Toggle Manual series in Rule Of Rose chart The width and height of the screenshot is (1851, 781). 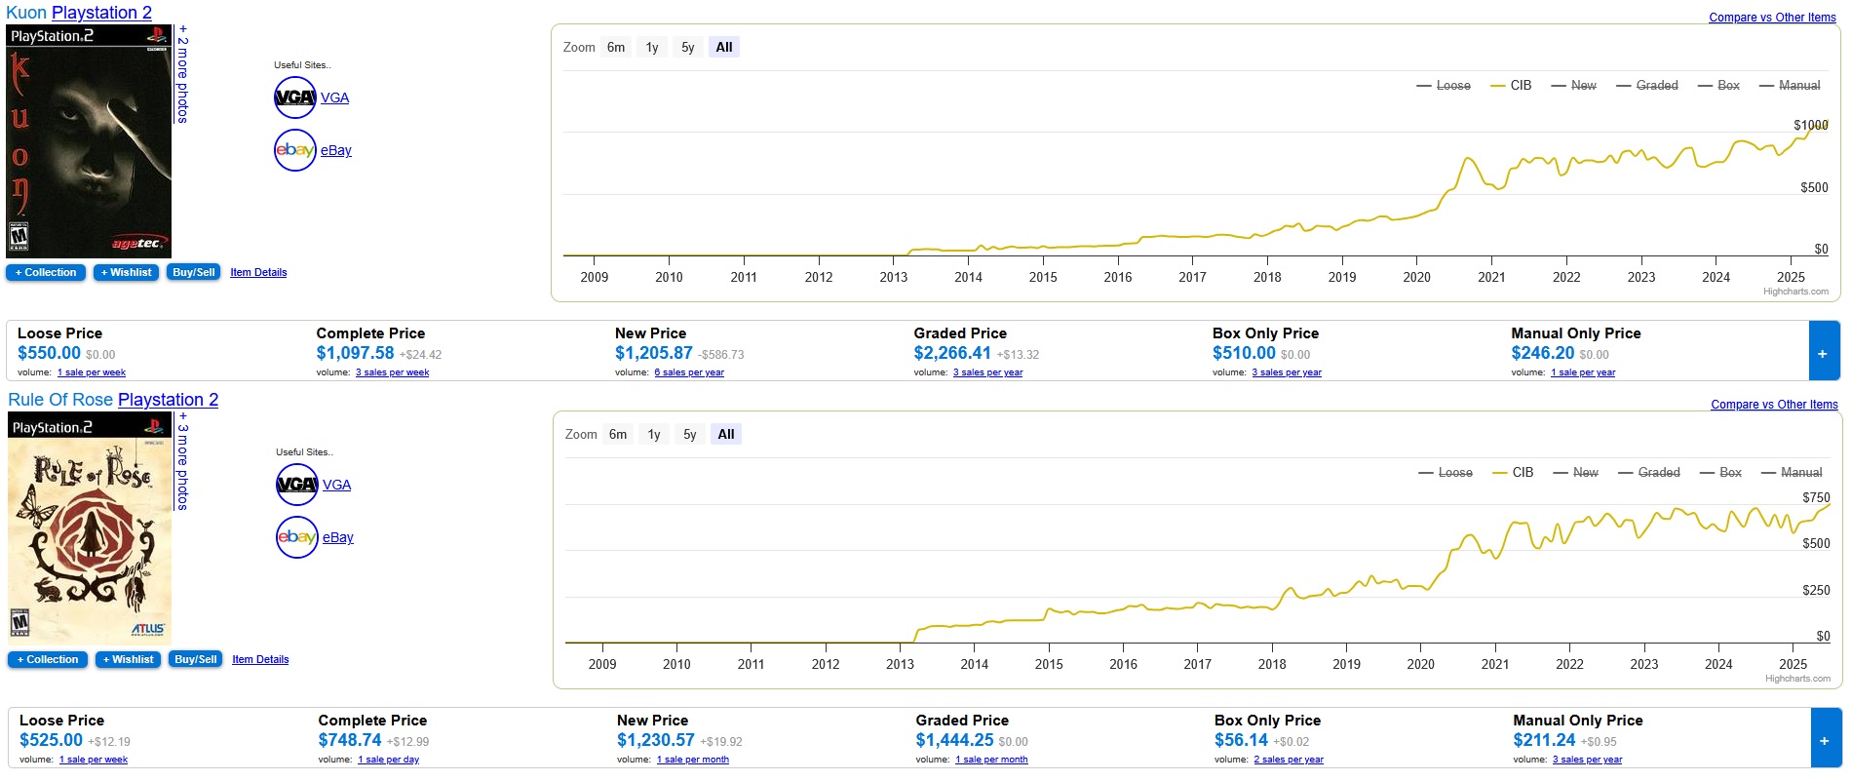click(1792, 473)
